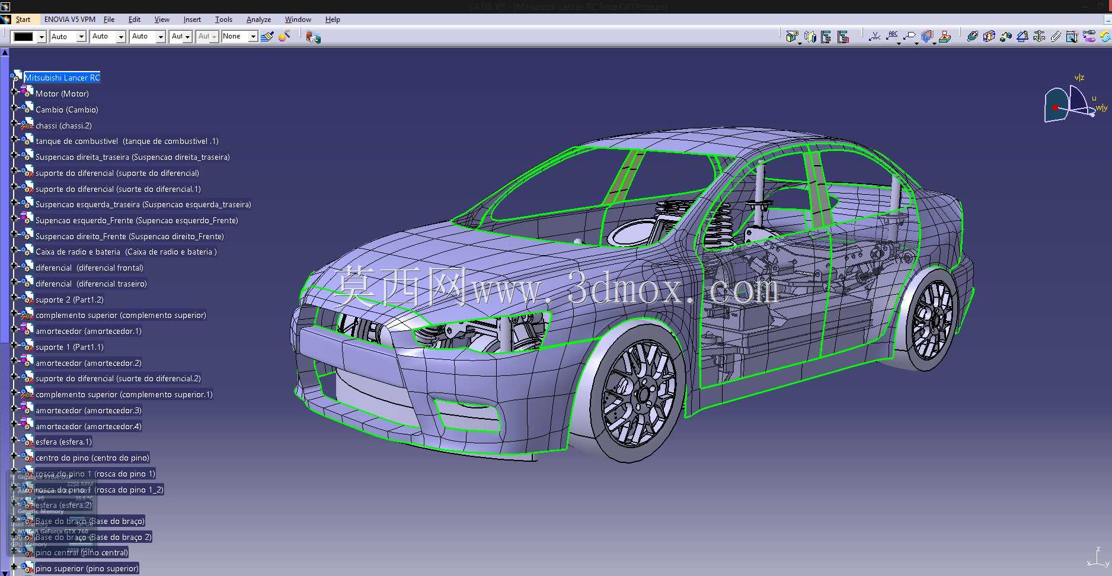Open the View menu

(x=162, y=20)
